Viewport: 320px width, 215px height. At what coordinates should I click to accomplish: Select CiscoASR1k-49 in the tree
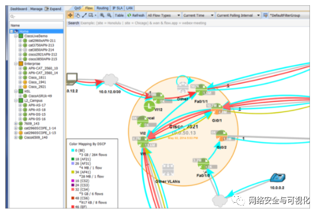pos(40,96)
